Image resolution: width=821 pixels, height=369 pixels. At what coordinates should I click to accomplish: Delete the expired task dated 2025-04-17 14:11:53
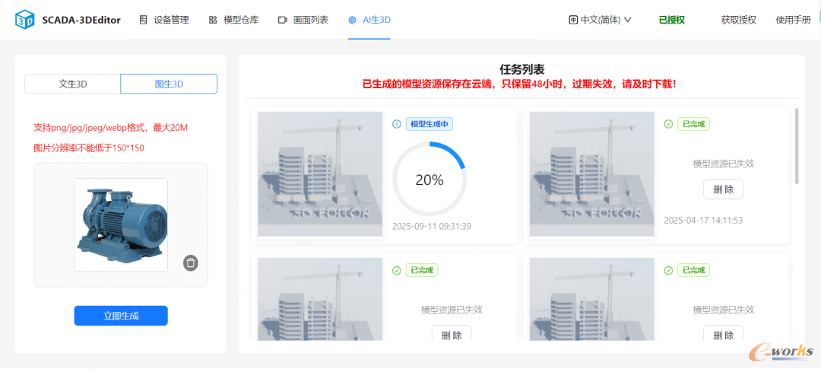723,189
